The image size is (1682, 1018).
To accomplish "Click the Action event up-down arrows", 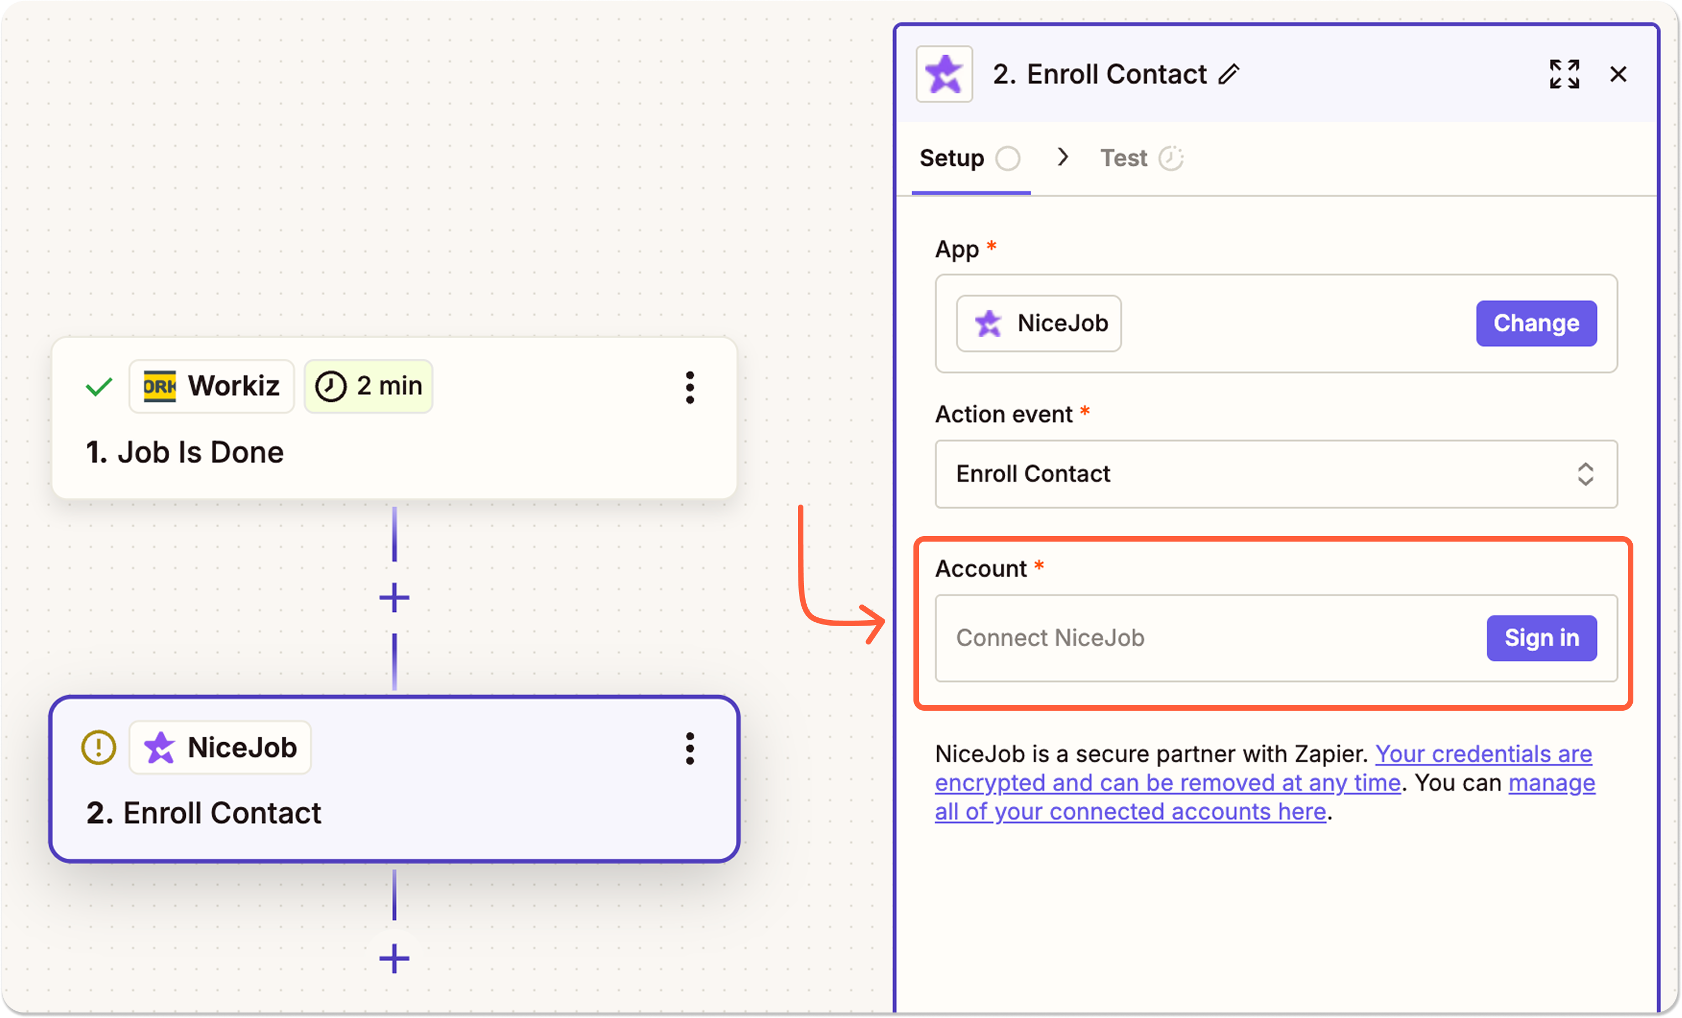I will [x=1585, y=474].
